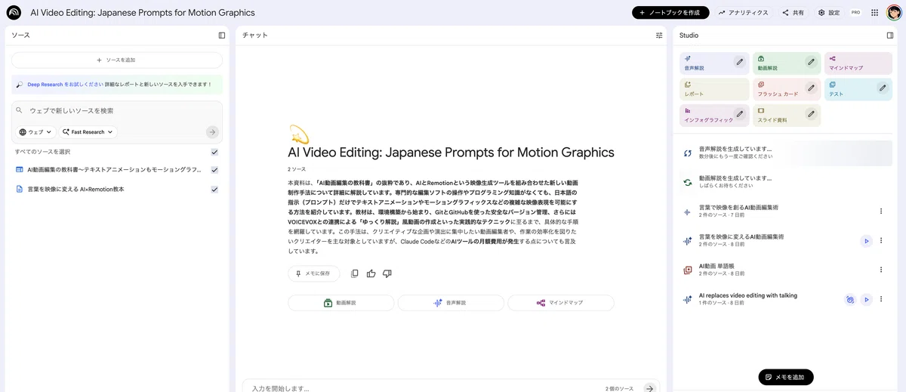Open more options for AI replaces video editing
The width and height of the screenshot is (906, 392).
point(881,300)
